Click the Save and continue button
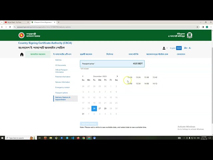This screenshot has width=213, height=160. coord(89,124)
